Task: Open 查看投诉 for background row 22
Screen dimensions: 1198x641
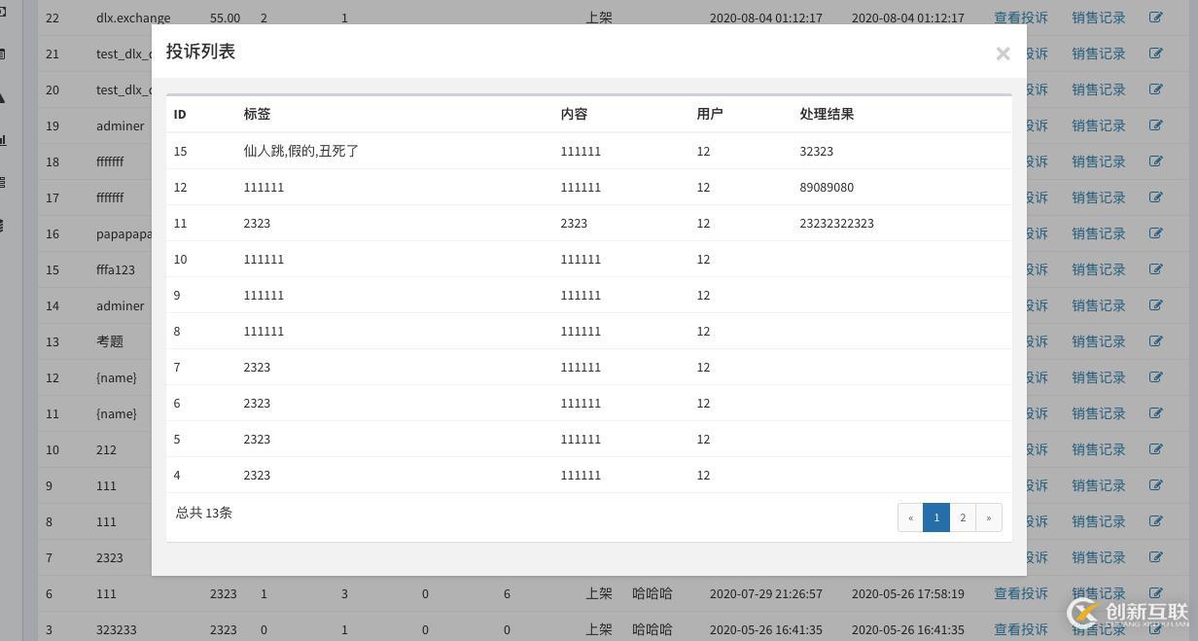Action: click(1020, 18)
